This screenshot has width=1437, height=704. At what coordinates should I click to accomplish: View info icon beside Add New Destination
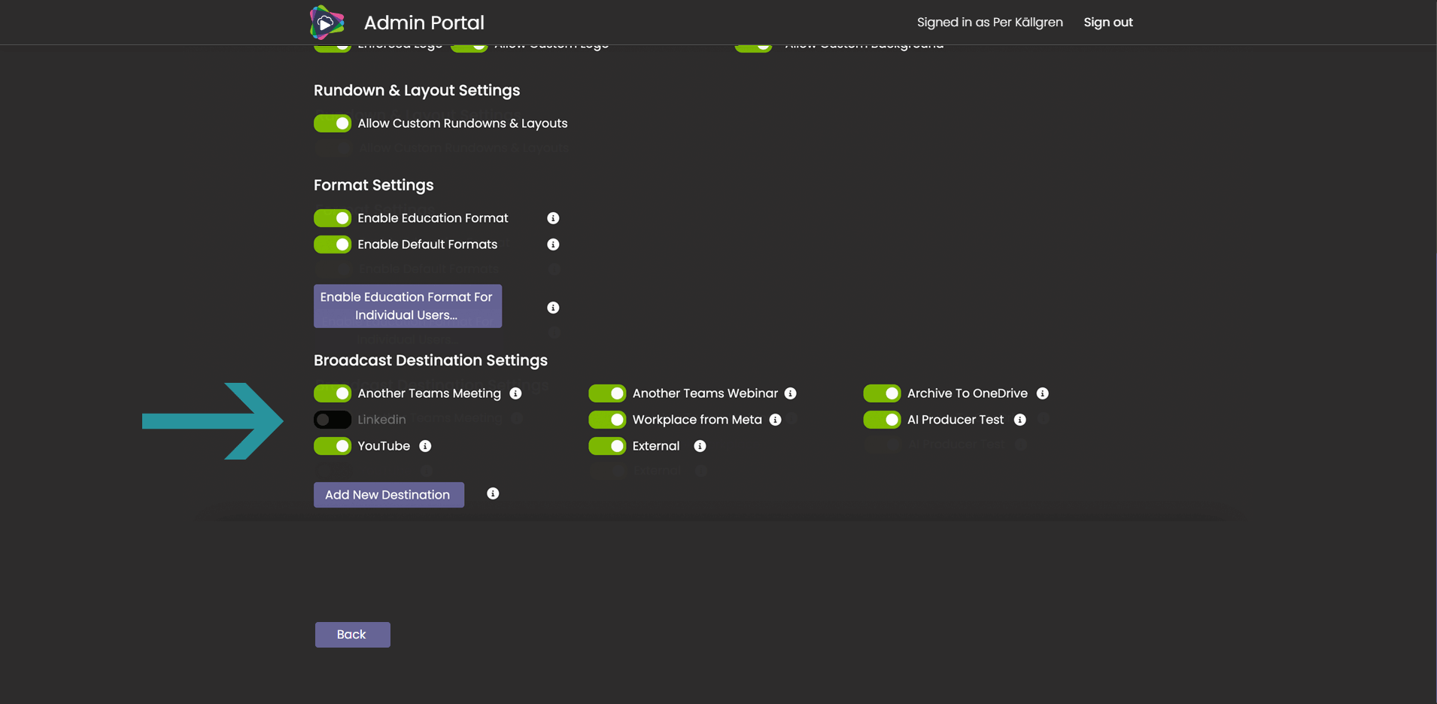(493, 493)
